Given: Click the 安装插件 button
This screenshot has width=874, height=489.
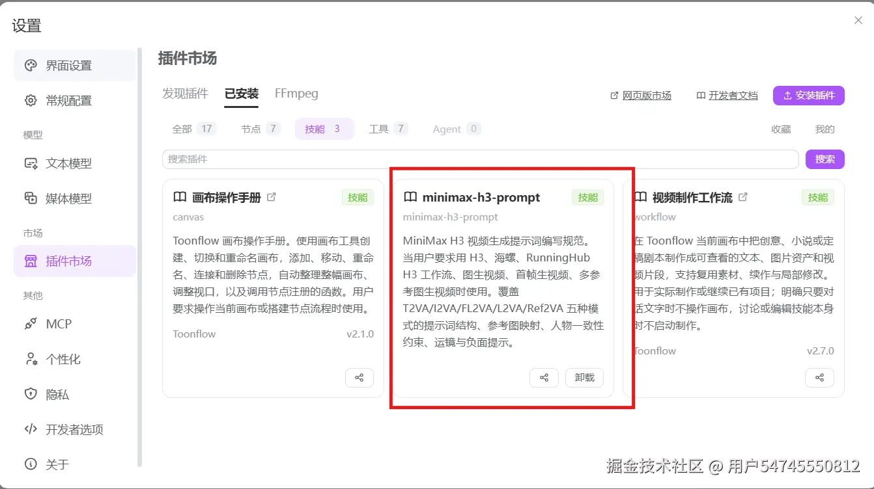Looking at the screenshot, I should pyautogui.click(x=809, y=96).
